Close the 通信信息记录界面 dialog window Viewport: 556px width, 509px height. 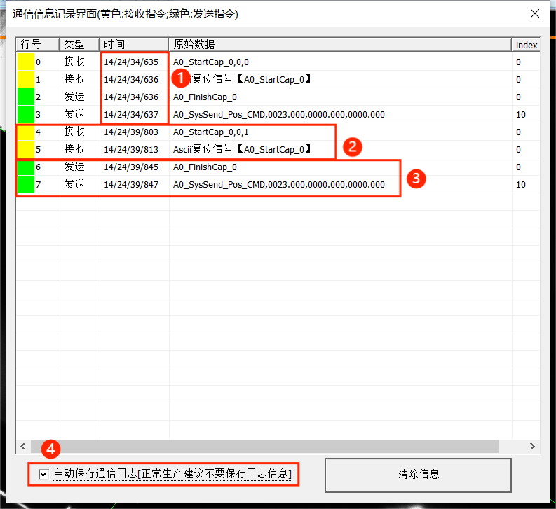[535, 13]
